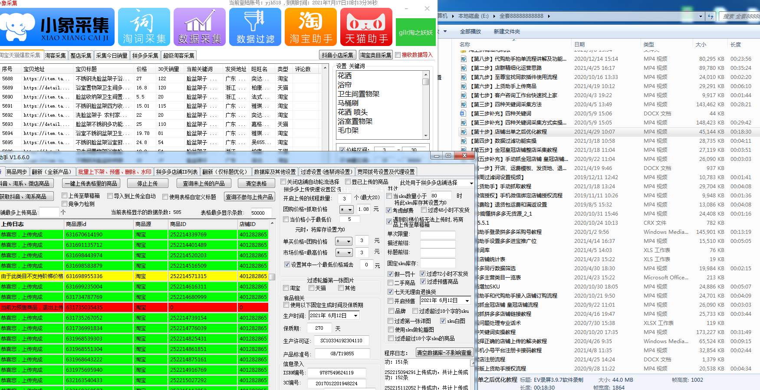760x390 pixels.
Task: Click file icon of 【第六步】上货助手上传商品
Action: (464, 86)
